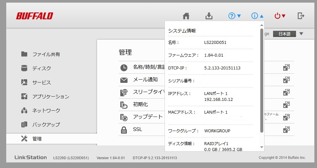Click the wrench-screwdriver 管理 icon
This screenshot has height=168, width=317.
[x=24, y=139]
